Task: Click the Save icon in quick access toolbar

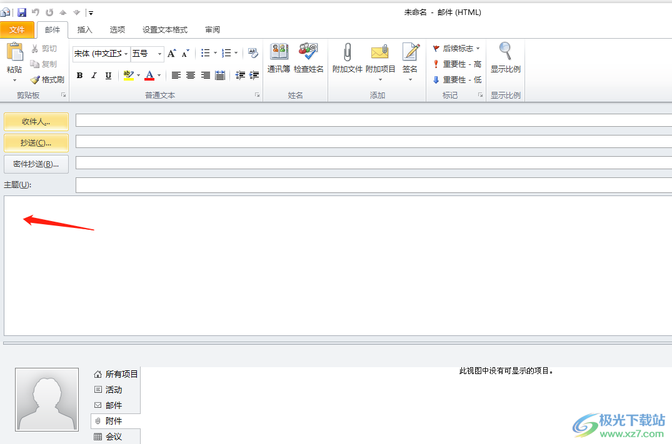Action: click(22, 12)
